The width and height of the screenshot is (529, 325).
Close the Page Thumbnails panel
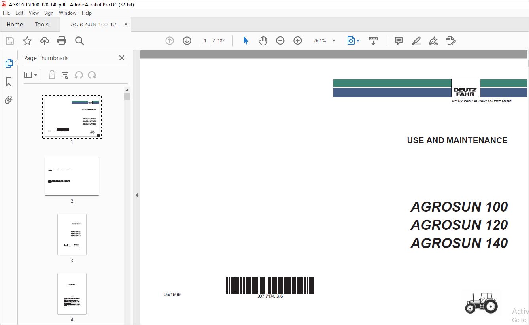[122, 58]
